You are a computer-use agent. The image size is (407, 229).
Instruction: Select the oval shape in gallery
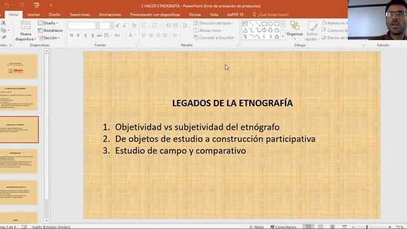[270, 24]
